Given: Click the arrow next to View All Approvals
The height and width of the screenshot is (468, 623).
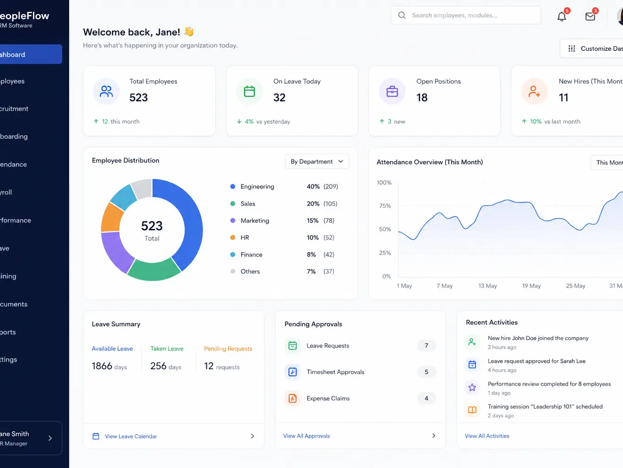Looking at the screenshot, I should click(x=434, y=436).
